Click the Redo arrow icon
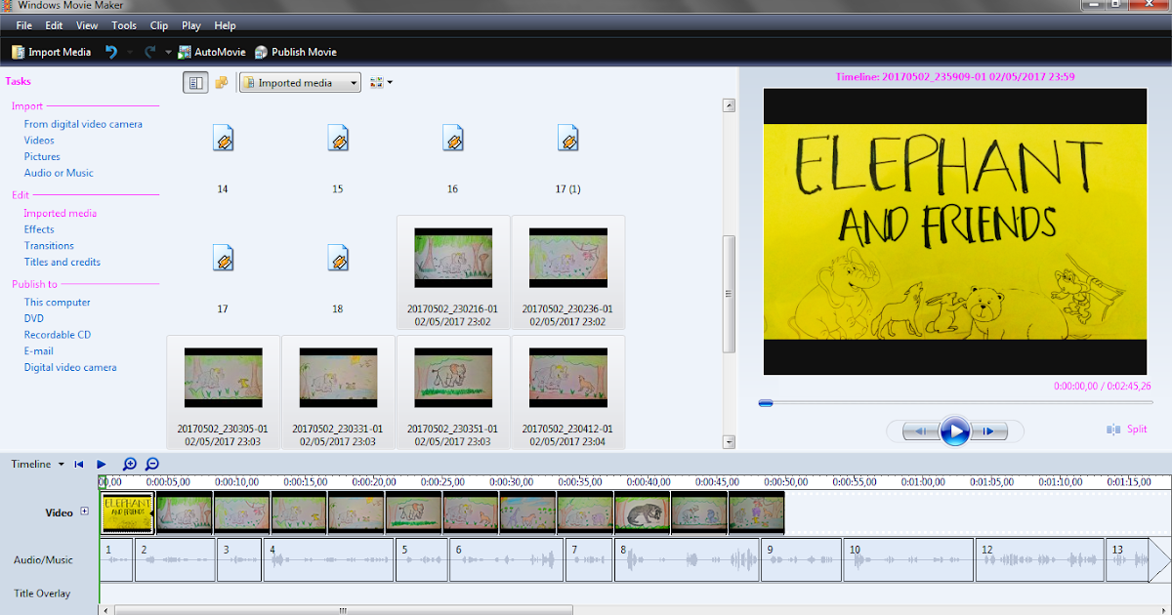 coord(149,52)
